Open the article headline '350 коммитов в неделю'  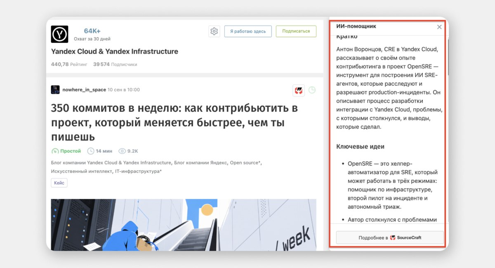click(174, 123)
